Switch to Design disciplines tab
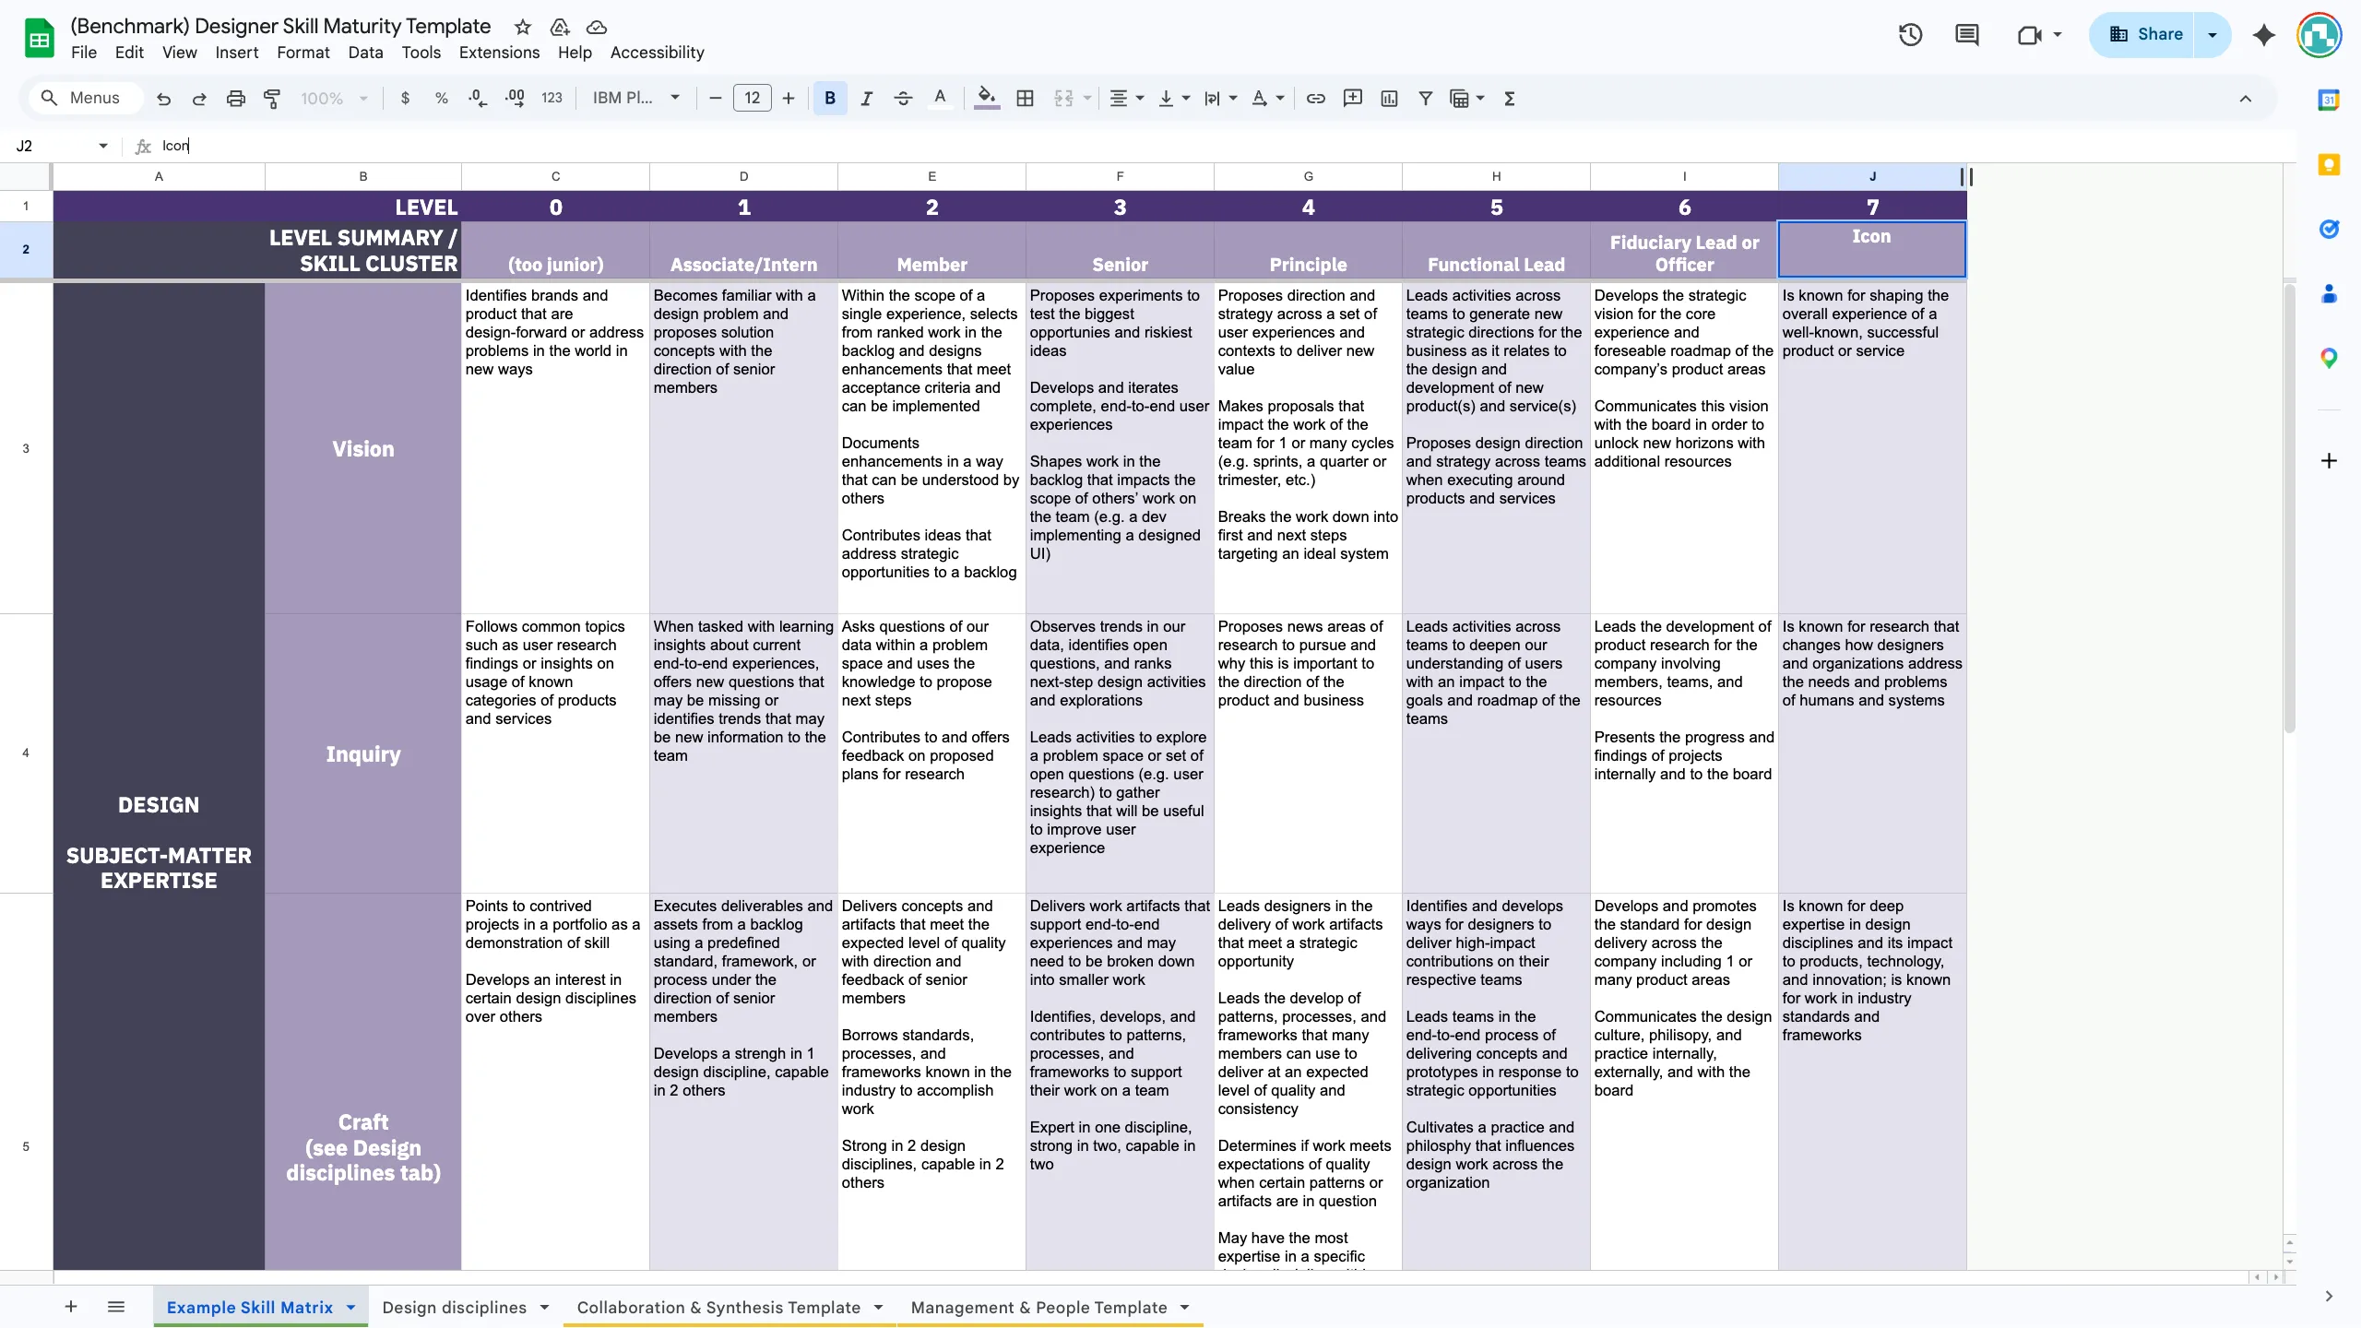 click(x=455, y=1308)
